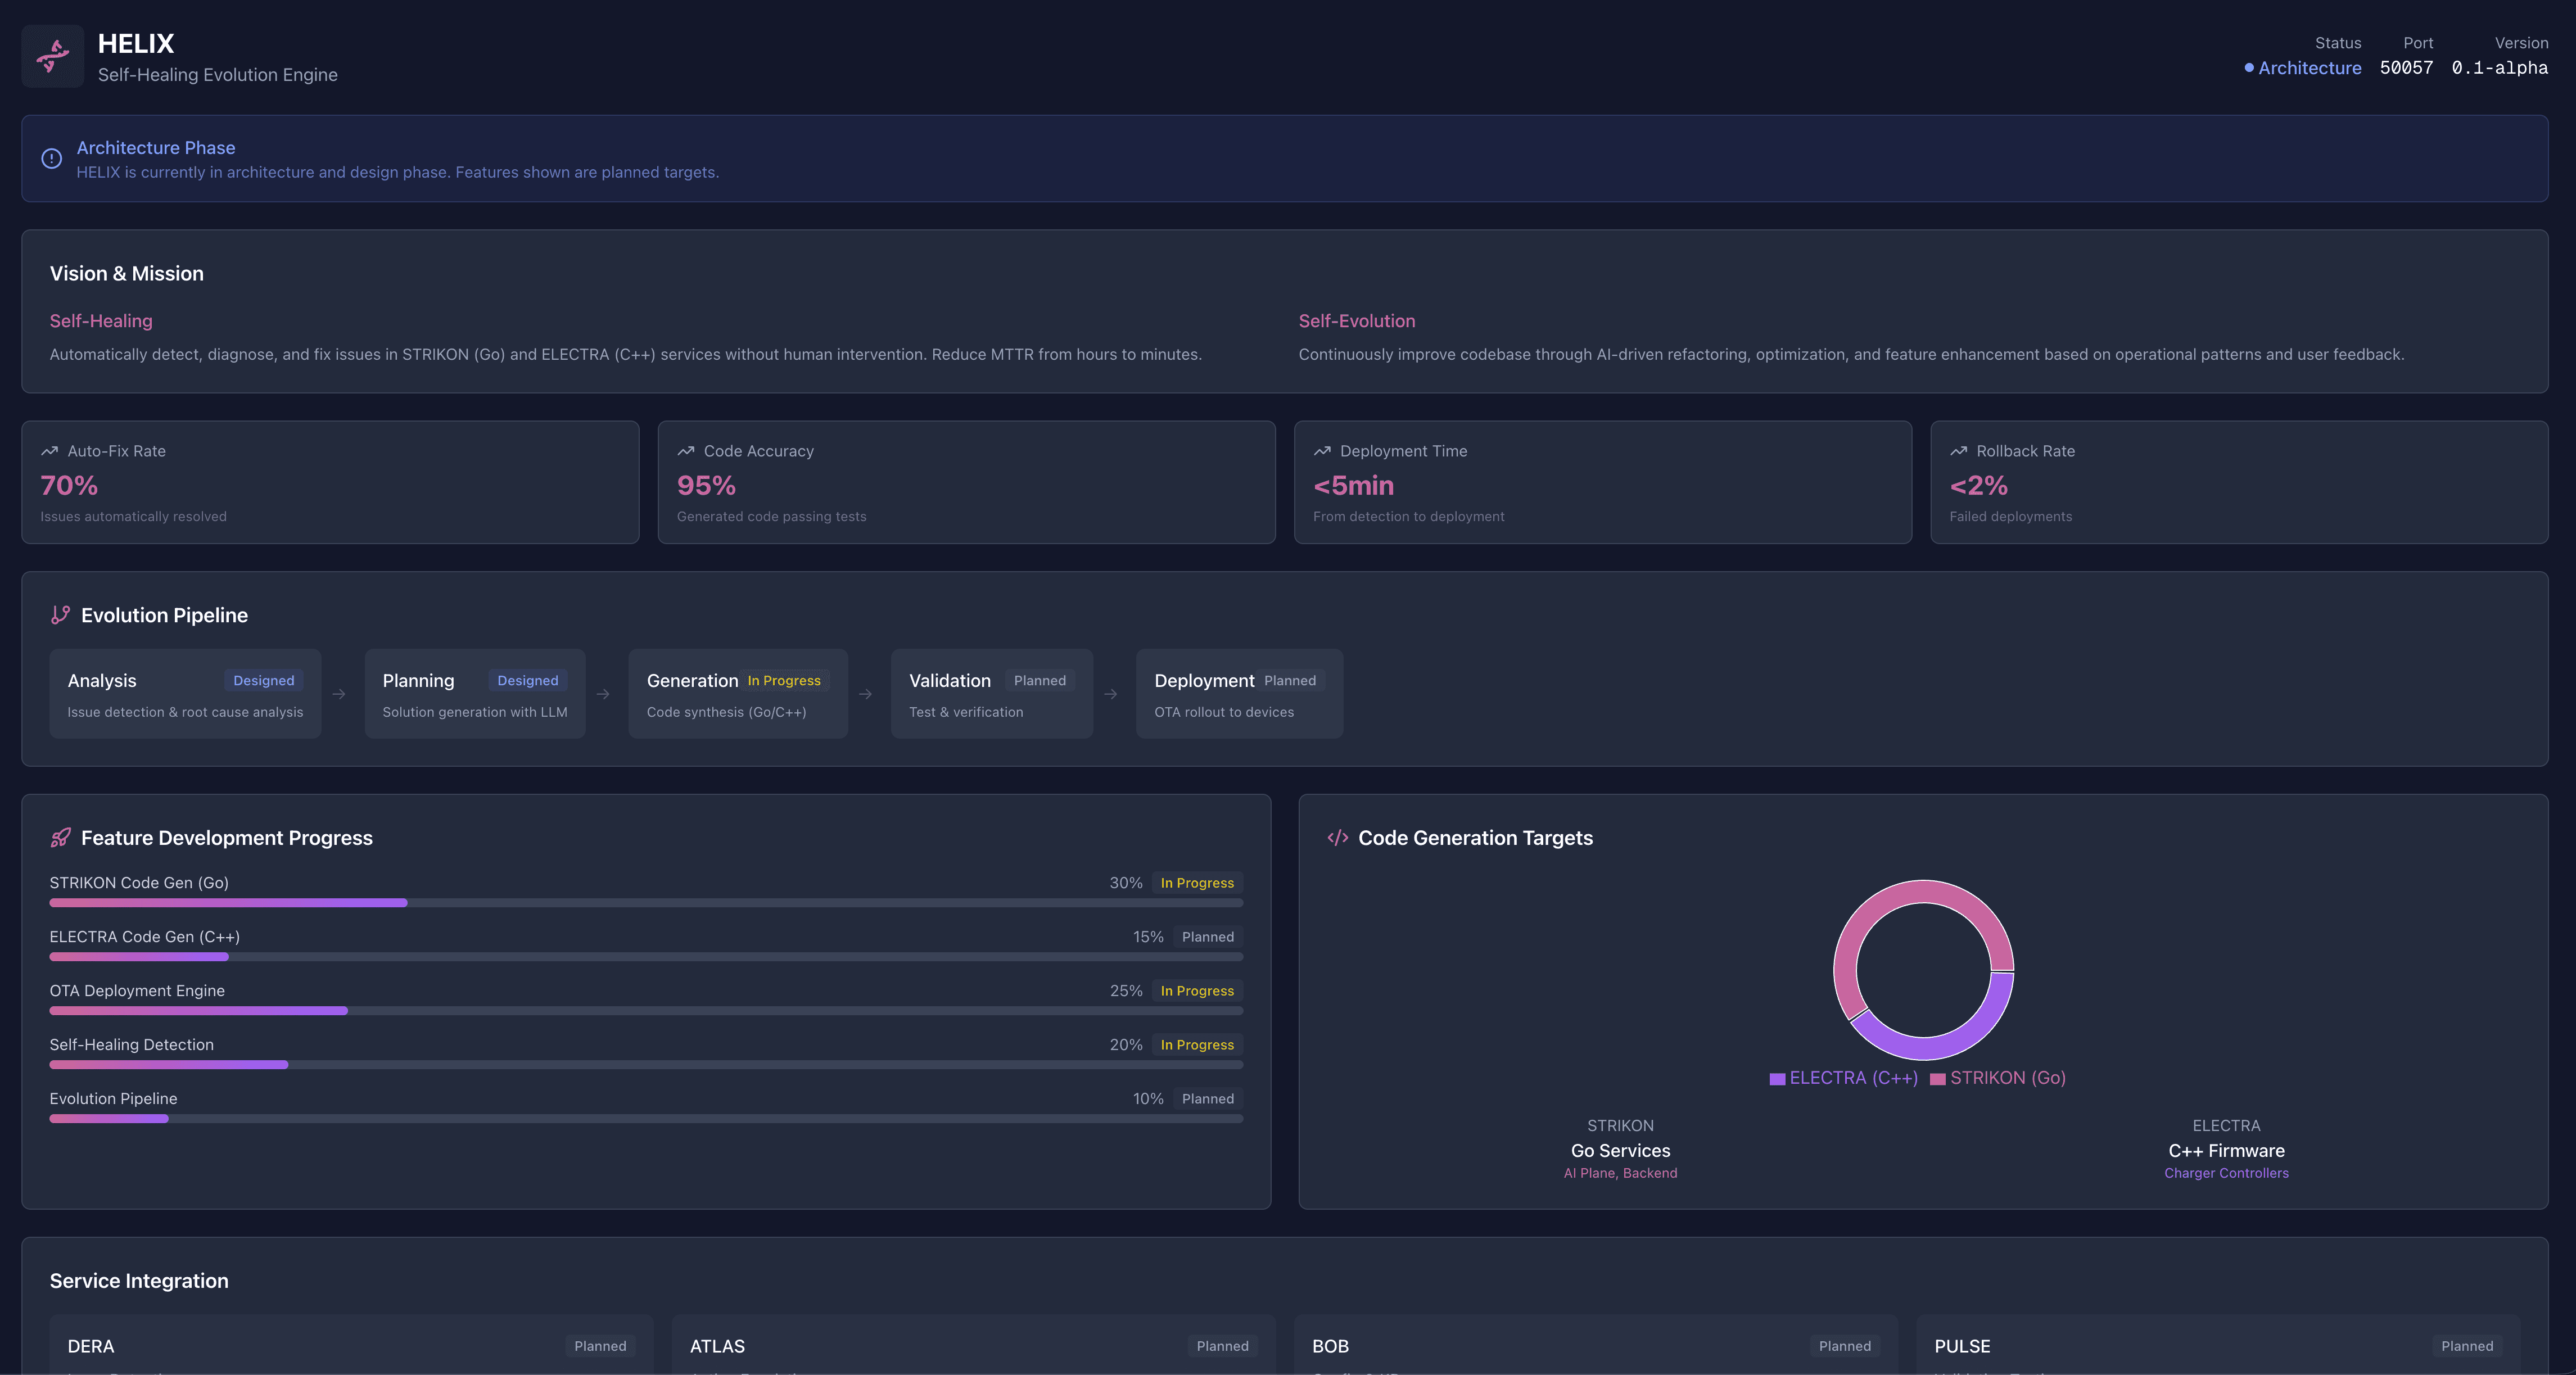Select the Code Accuracy metric card
2576x1375 pixels.
coord(965,482)
